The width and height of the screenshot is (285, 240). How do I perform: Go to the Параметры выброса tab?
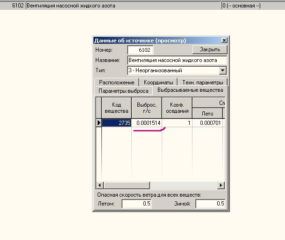(123, 90)
